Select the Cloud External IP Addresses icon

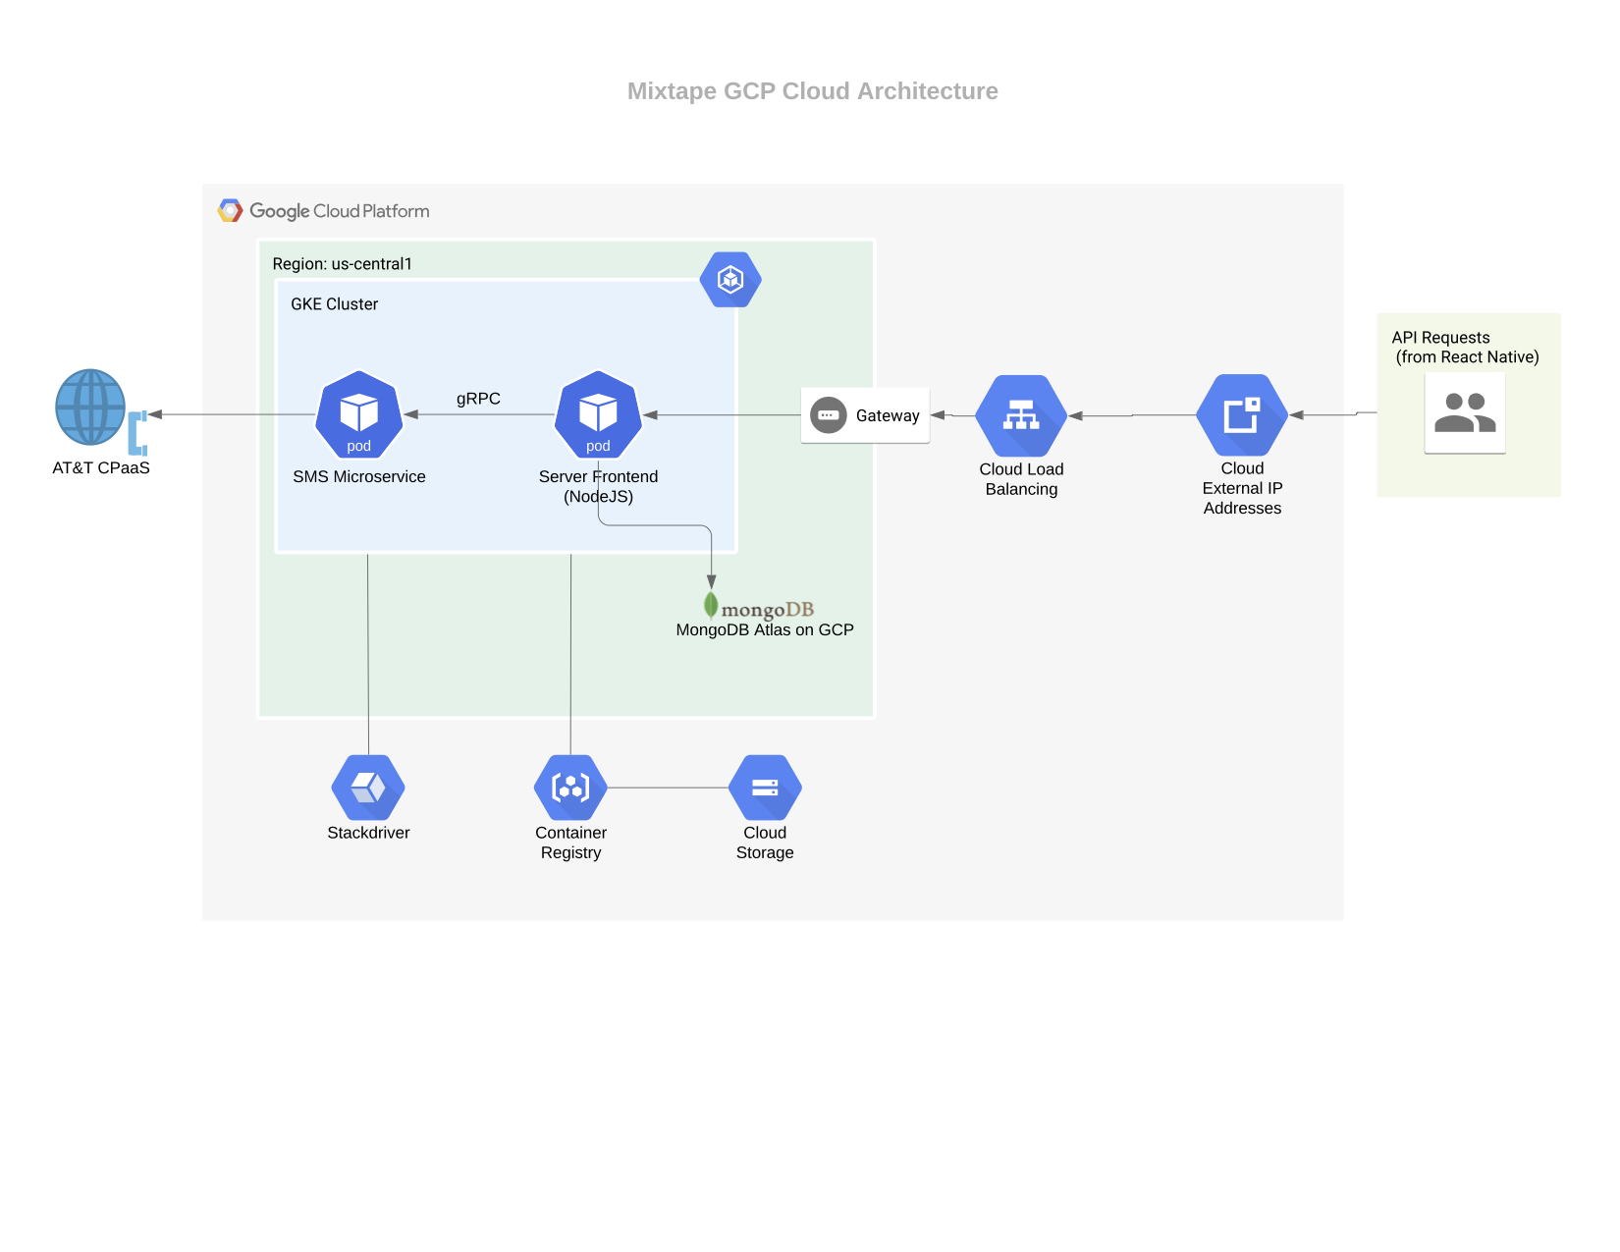(x=1242, y=415)
